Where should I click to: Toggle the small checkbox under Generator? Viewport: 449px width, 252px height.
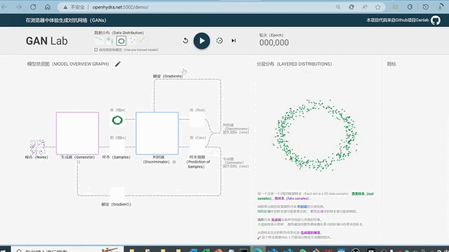(x=79, y=162)
